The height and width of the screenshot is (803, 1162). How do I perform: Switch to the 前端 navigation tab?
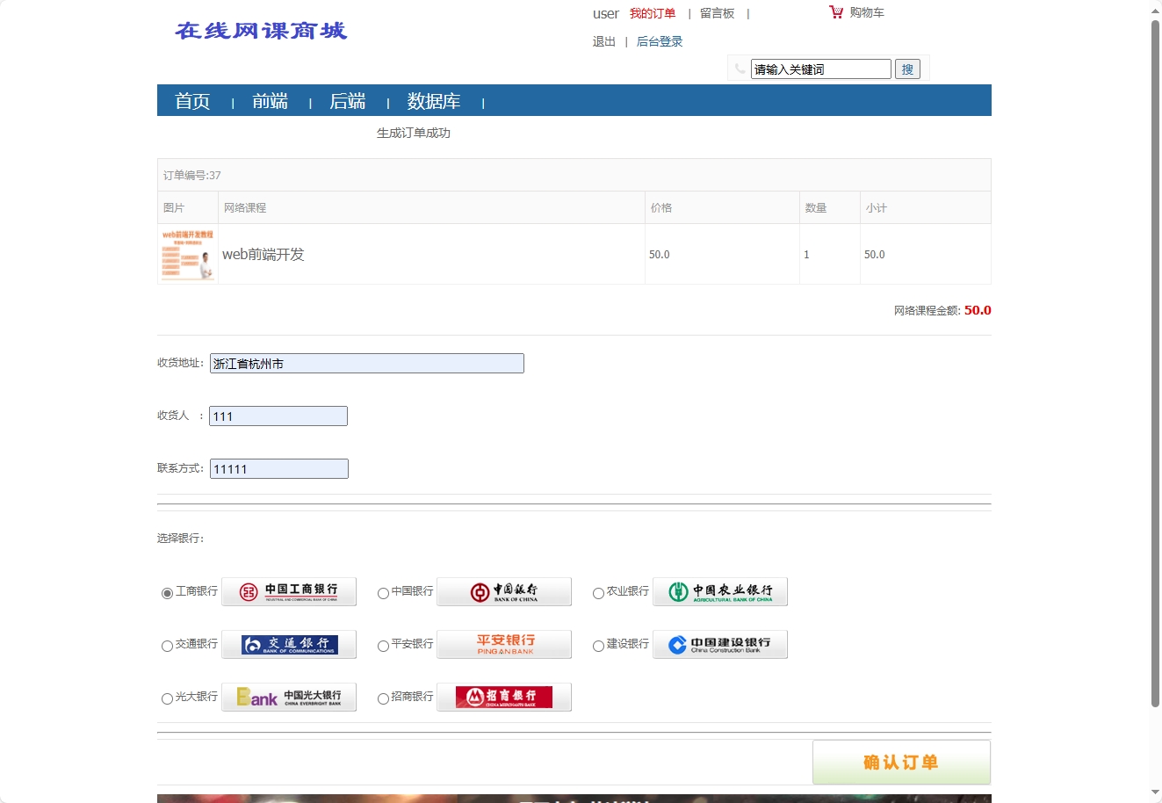click(x=270, y=101)
